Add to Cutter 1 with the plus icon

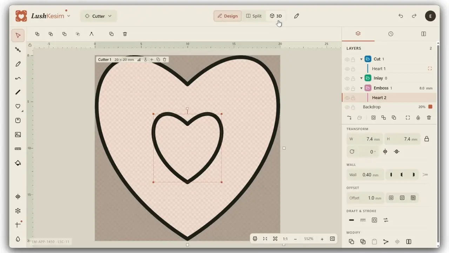coord(152,60)
